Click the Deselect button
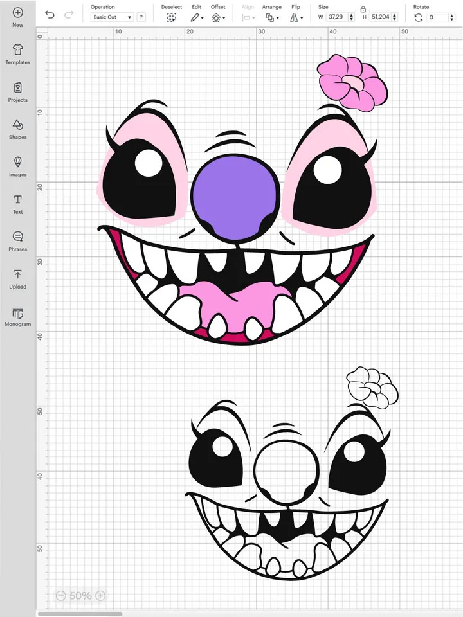 (172, 17)
